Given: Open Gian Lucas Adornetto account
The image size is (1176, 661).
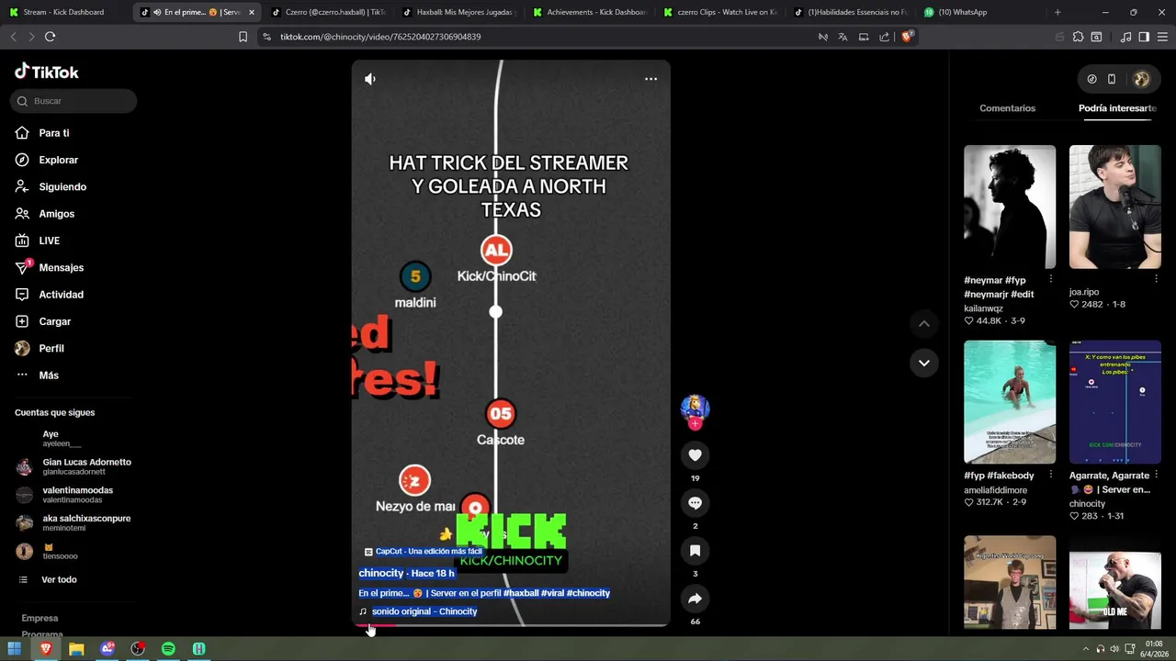Looking at the screenshot, I should point(73,466).
